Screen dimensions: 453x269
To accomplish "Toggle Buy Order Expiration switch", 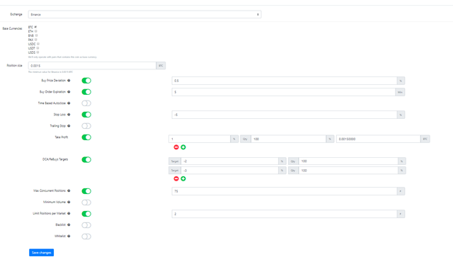I will coord(86,92).
